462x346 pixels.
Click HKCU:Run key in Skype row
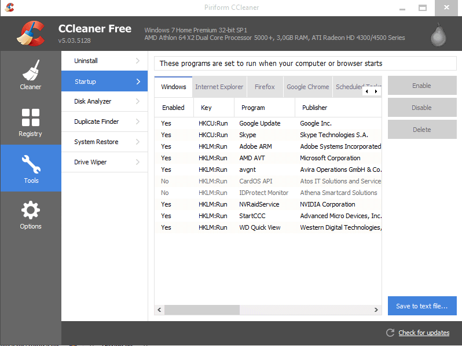(x=213, y=135)
